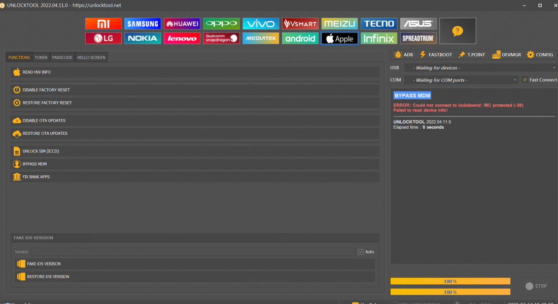
Task: Run Unlock SIM (ICCD)
Action: point(195,151)
